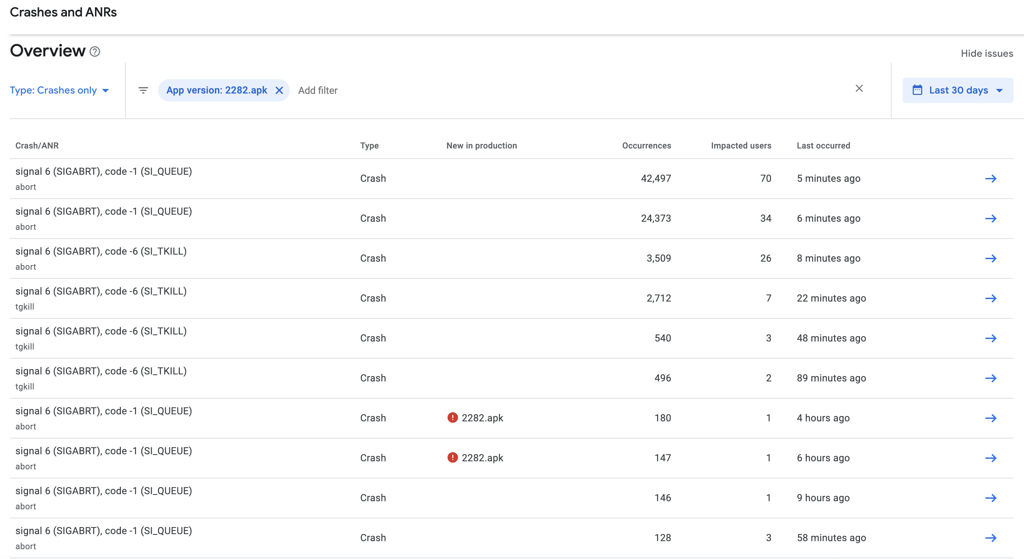The image size is (1024, 559).
Task: Click the Overview help question-mark icon
Action: point(95,51)
